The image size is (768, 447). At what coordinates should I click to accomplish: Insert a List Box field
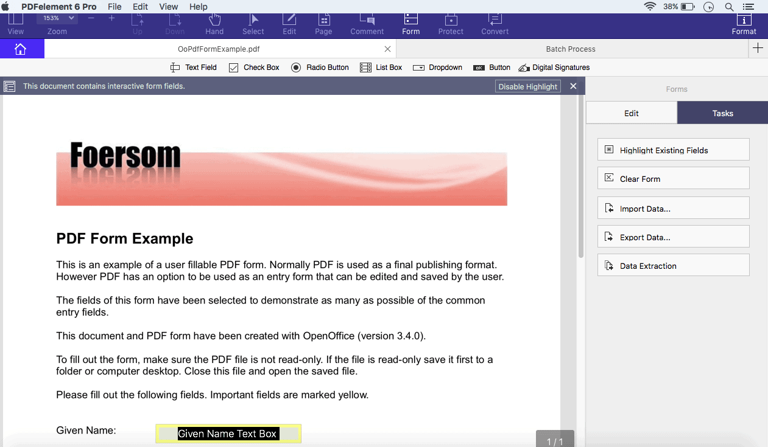click(x=381, y=68)
